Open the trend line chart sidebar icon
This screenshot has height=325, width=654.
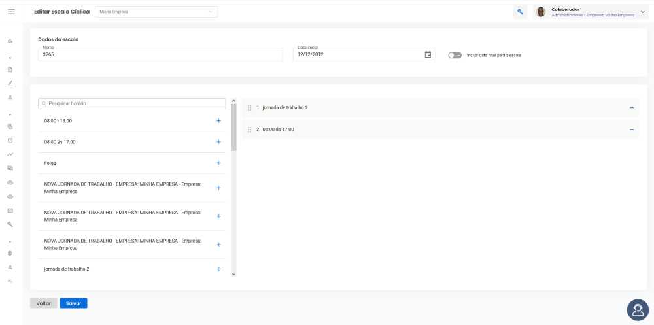[x=10, y=154]
